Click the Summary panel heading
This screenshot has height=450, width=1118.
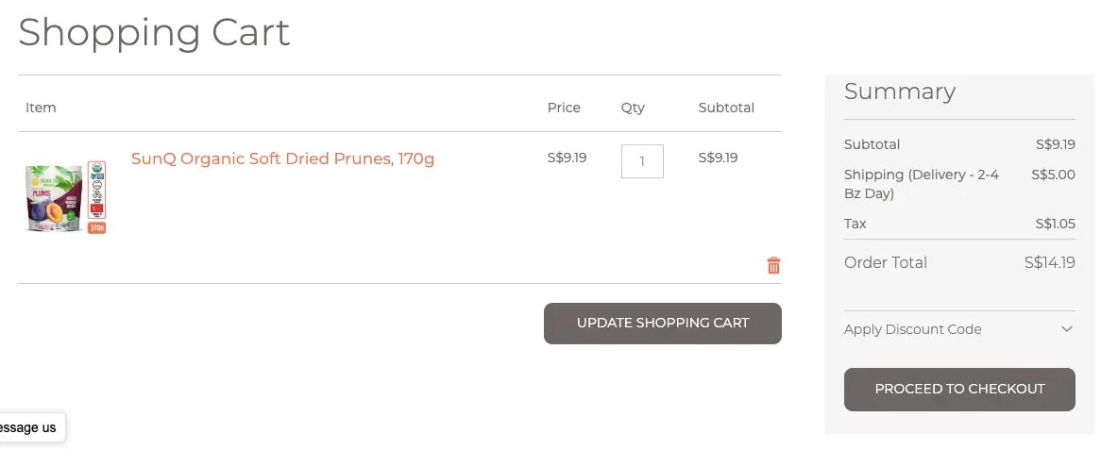tap(900, 92)
